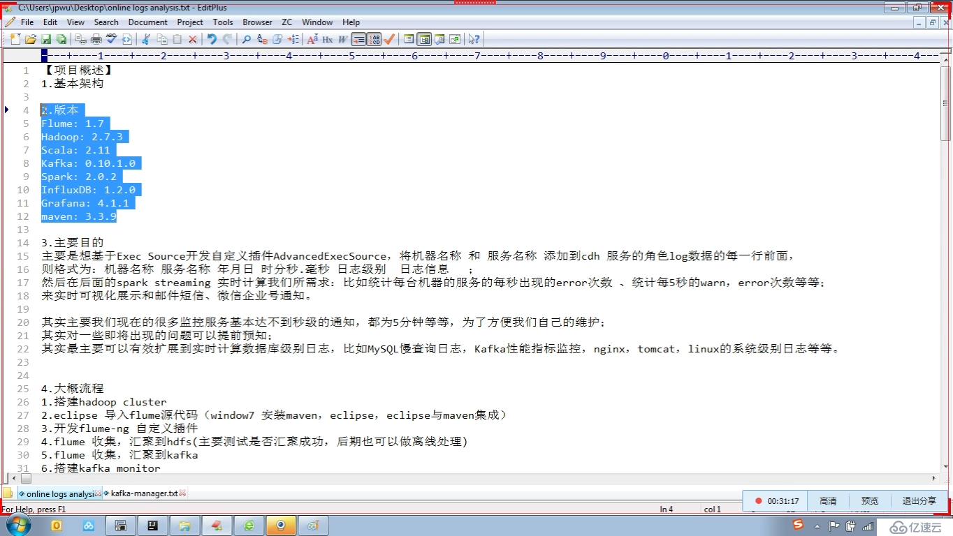Select the online logs analysis tab
The width and height of the screenshot is (953, 536).
click(60, 493)
